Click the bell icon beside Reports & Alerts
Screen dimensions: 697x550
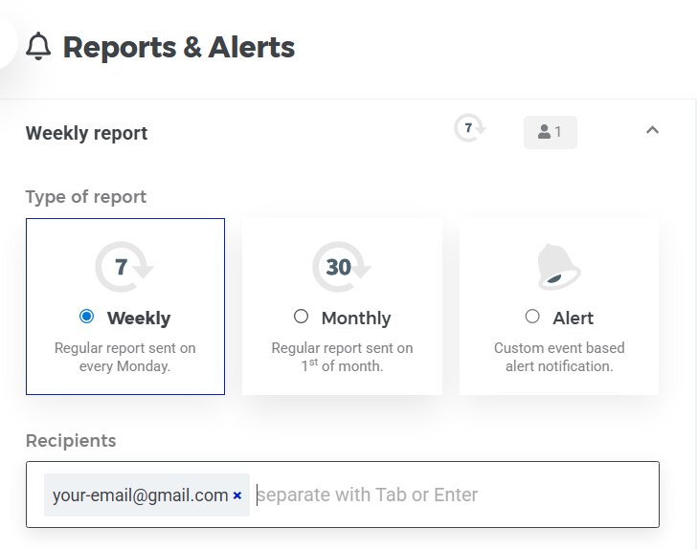[x=38, y=46]
